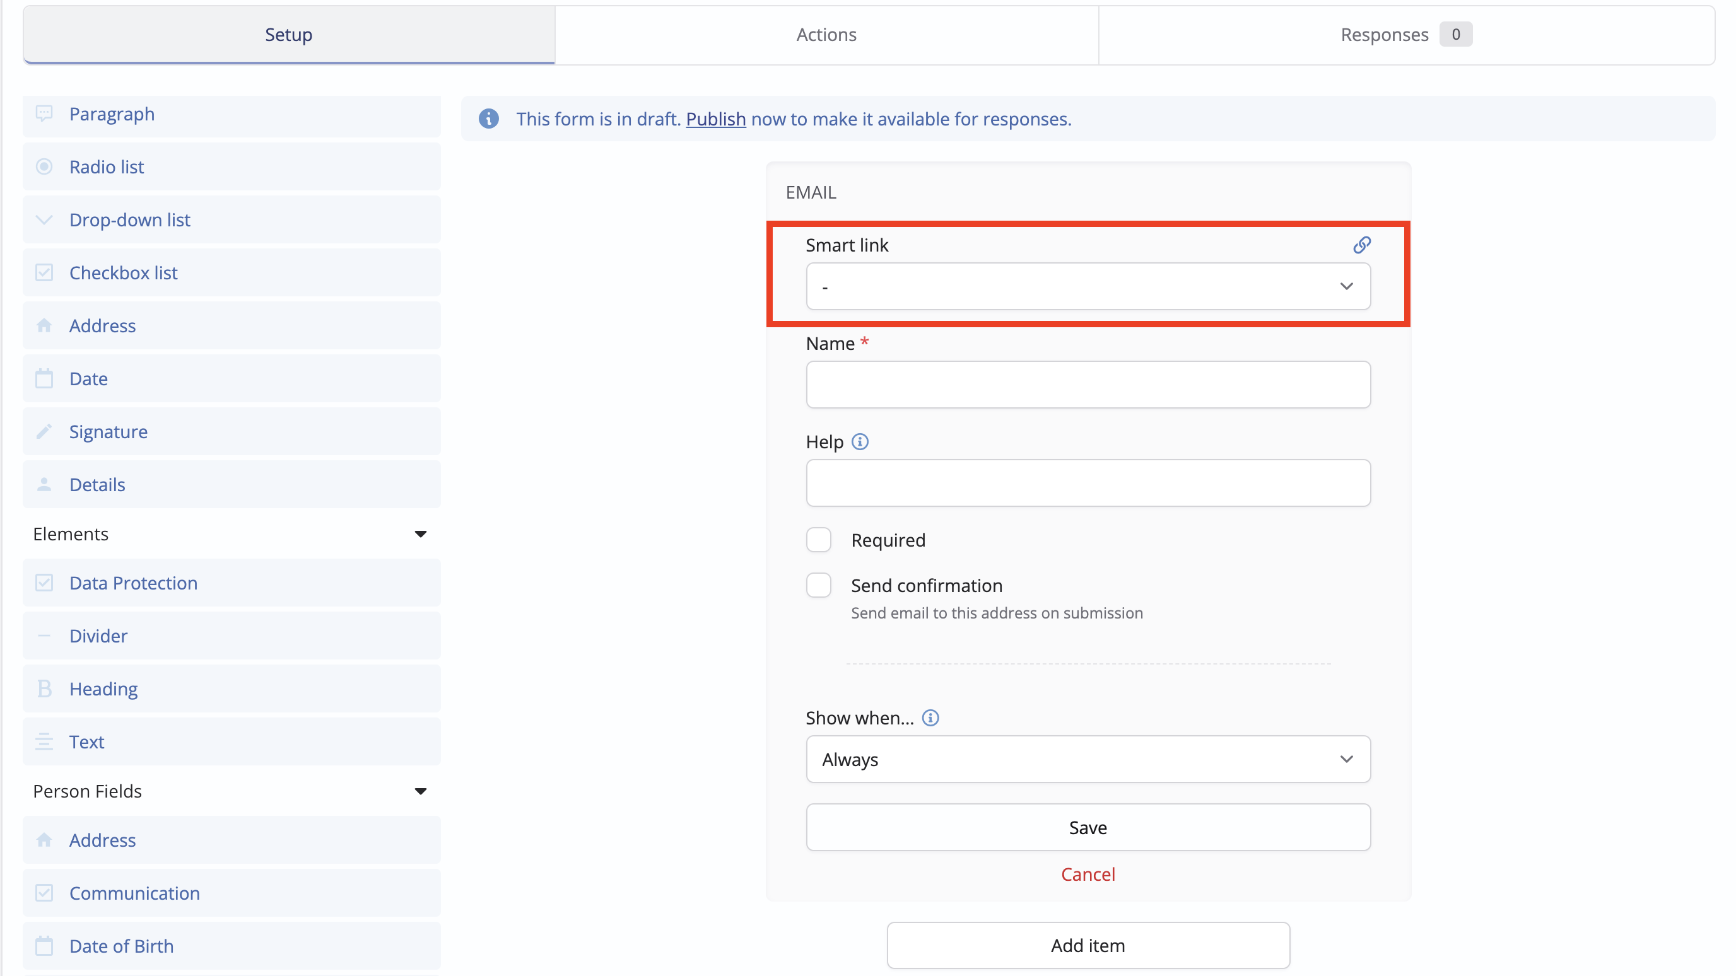This screenshot has width=1736, height=976.
Task: Switch to the Actions tab
Action: tap(826, 35)
